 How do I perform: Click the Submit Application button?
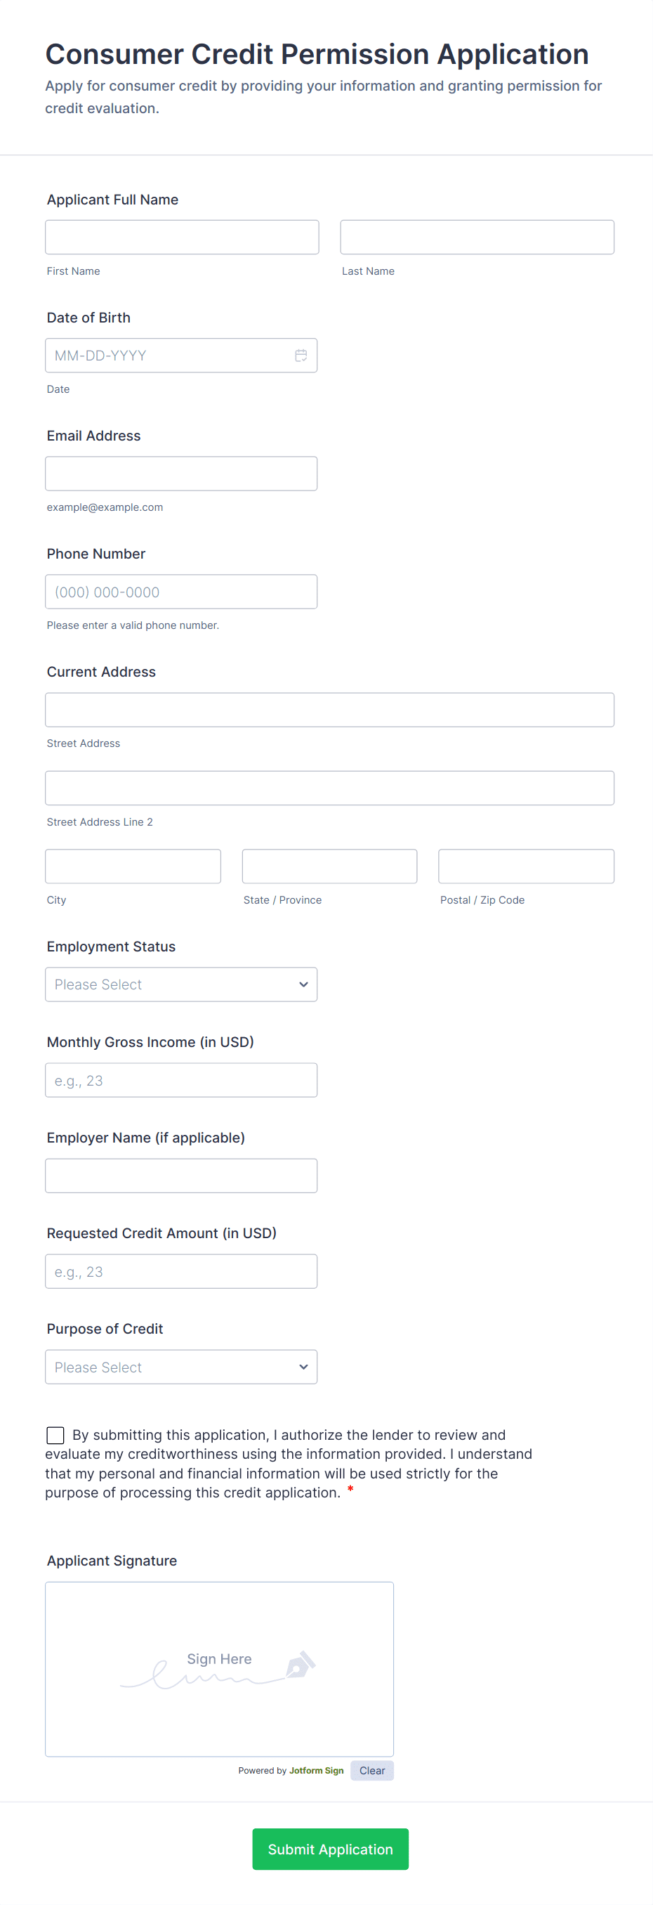[330, 1849]
